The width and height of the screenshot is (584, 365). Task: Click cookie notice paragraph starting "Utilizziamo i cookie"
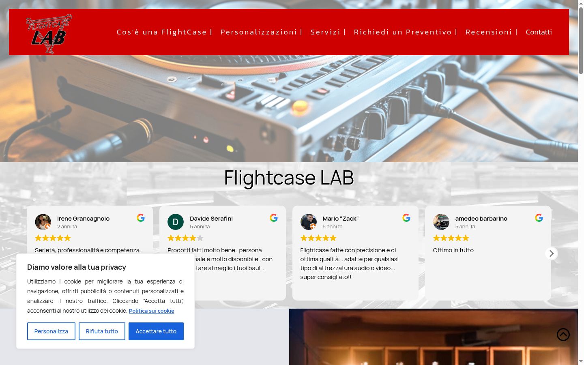tap(105, 296)
